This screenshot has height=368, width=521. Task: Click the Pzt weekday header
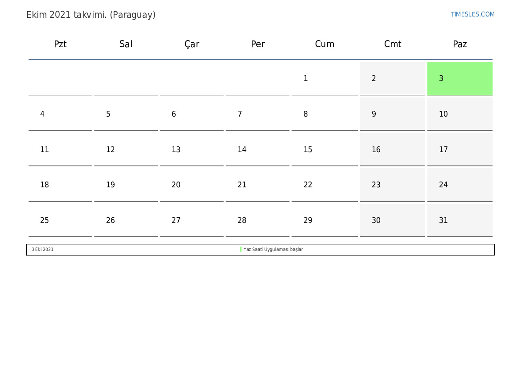point(60,44)
